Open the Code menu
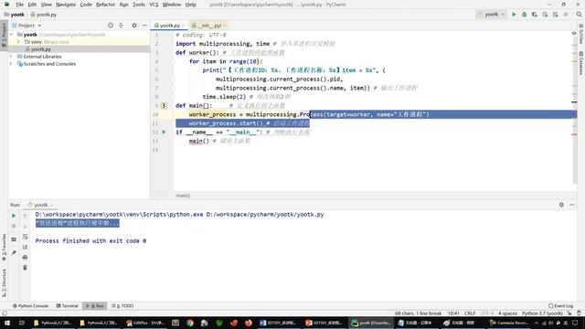 point(86,5)
